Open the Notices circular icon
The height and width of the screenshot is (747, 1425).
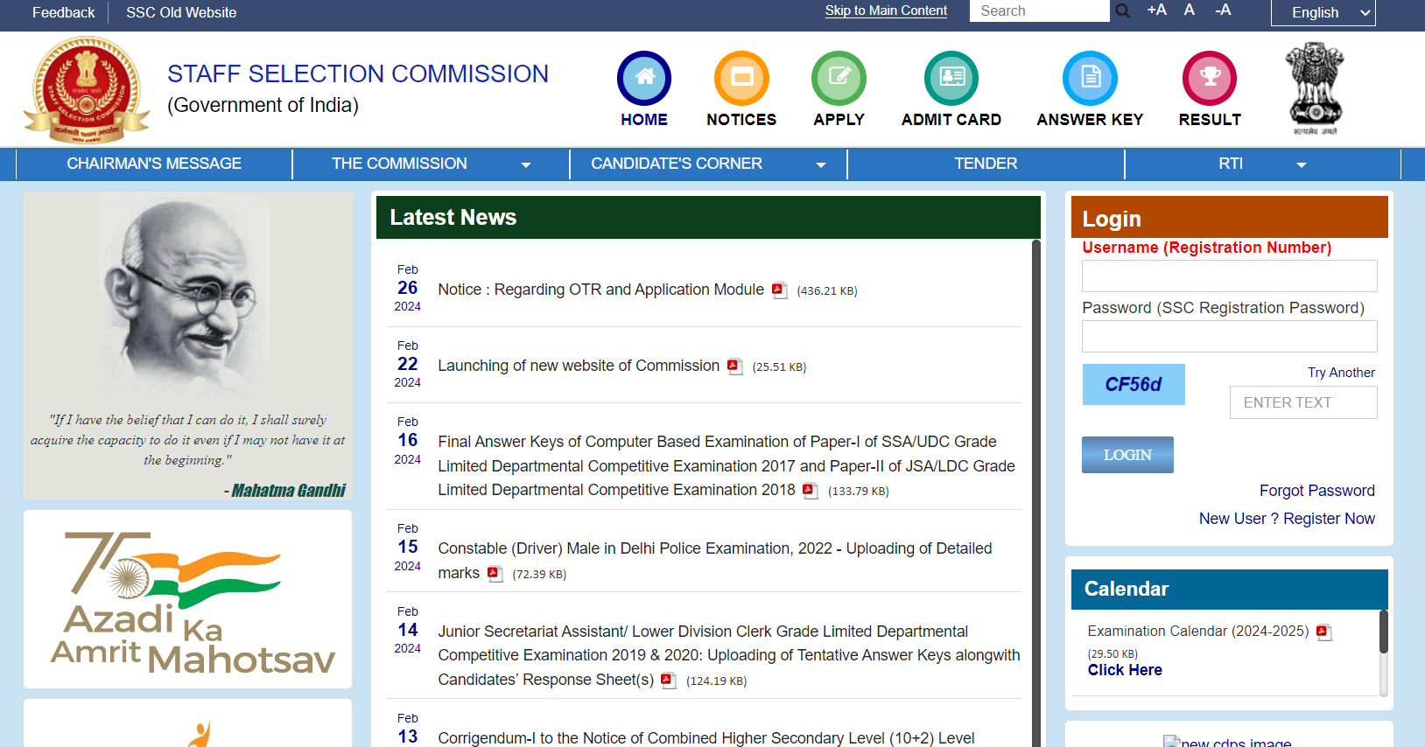pyautogui.click(x=741, y=78)
